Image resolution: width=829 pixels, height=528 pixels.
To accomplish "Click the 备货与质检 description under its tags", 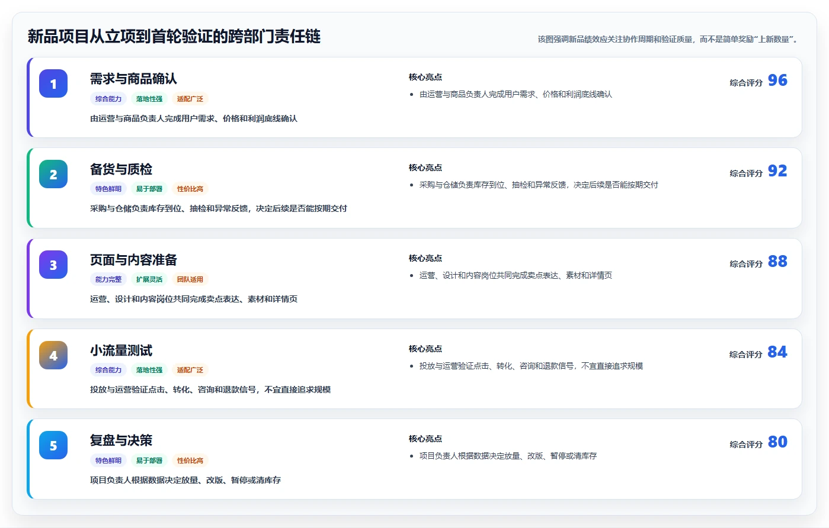I will coord(219,208).
